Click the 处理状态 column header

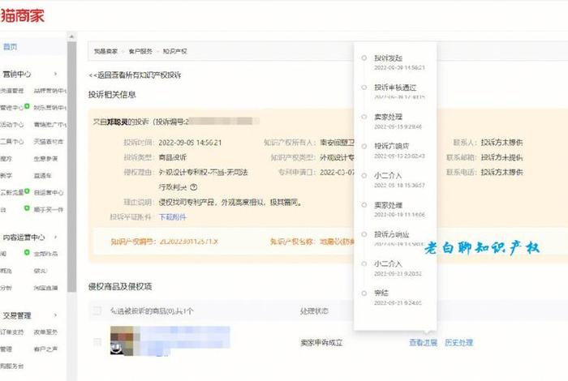[x=314, y=310]
